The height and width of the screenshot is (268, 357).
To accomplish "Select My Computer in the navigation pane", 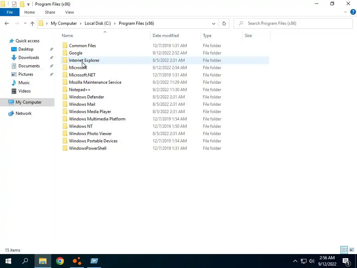I will coord(29,102).
